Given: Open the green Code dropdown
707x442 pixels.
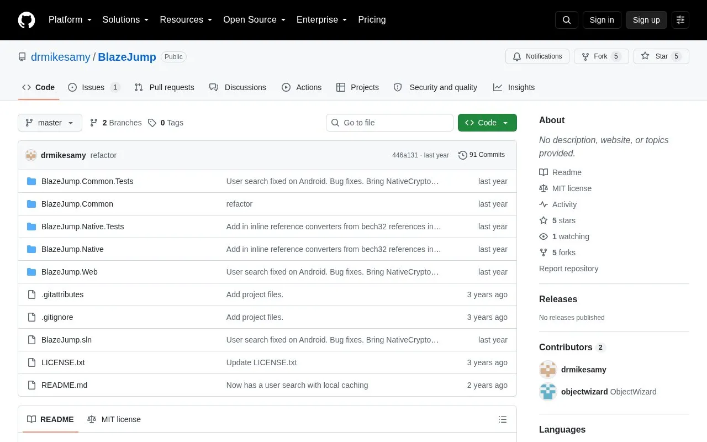Looking at the screenshot, I should pos(487,123).
